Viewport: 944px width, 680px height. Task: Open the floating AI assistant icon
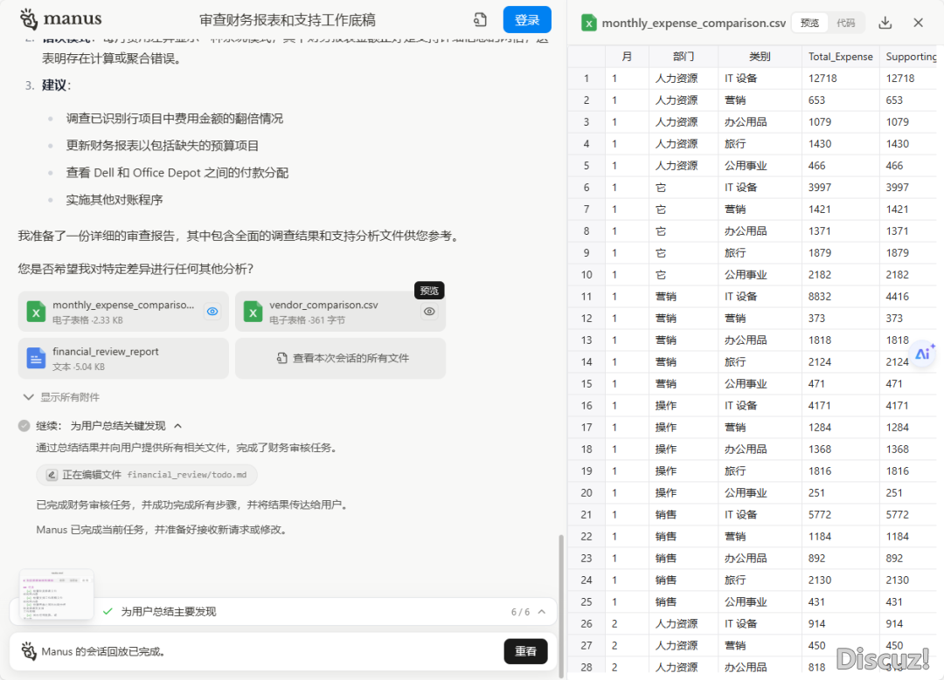coord(924,353)
